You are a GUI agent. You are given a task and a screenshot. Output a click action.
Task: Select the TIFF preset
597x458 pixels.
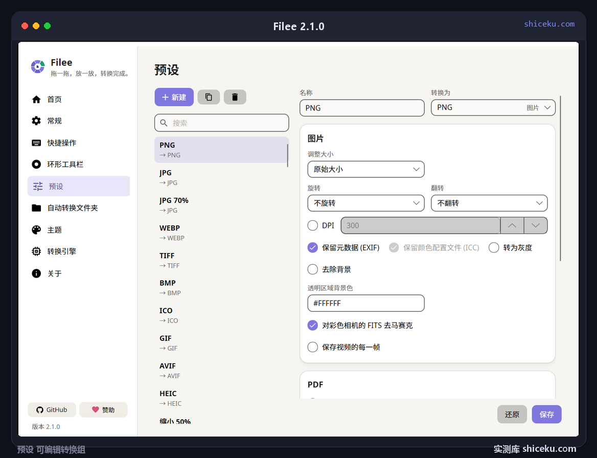pyautogui.click(x=221, y=260)
